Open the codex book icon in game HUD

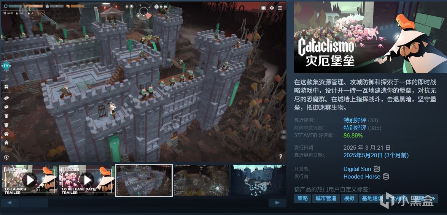coord(264,8)
